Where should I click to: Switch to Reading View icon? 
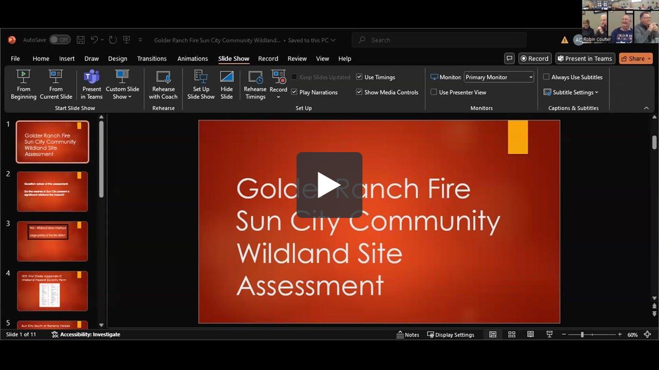[x=530, y=335]
